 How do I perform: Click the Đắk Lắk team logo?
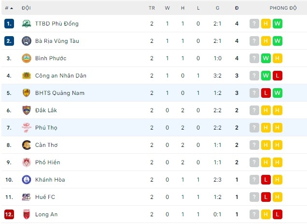27,110
